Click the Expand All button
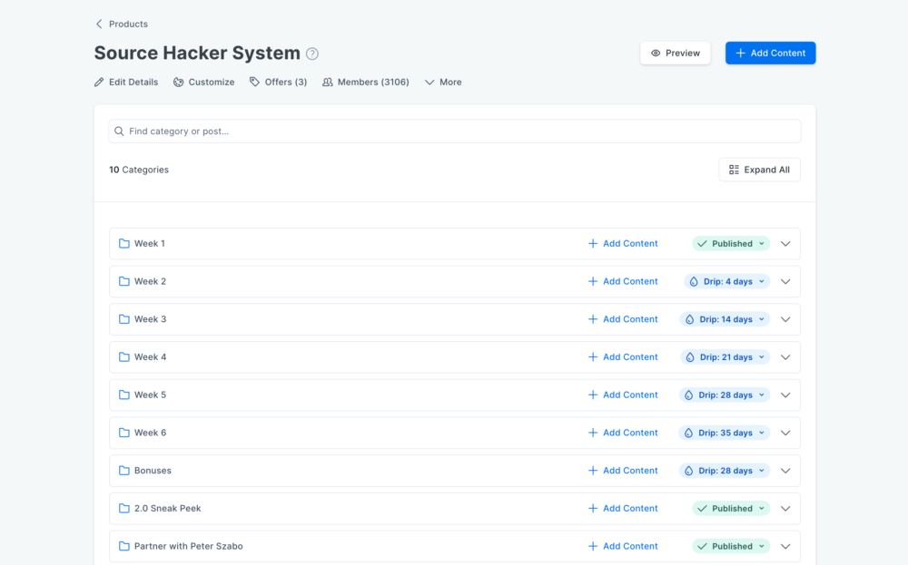The width and height of the screenshot is (908, 565). click(759, 170)
